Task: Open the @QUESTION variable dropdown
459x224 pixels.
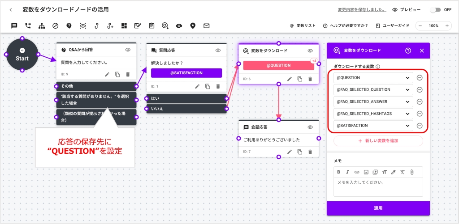Action: [x=373, y=78]
